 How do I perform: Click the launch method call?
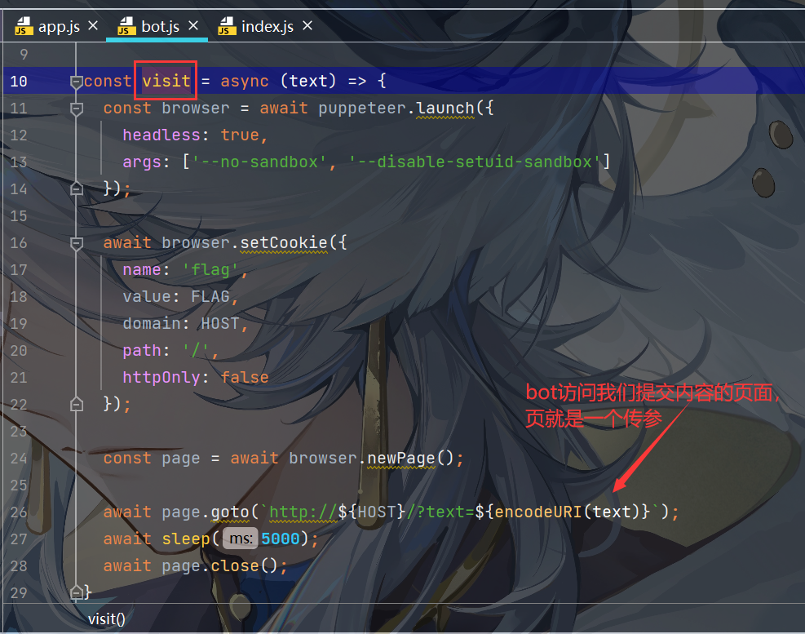[x=445, y=108]
